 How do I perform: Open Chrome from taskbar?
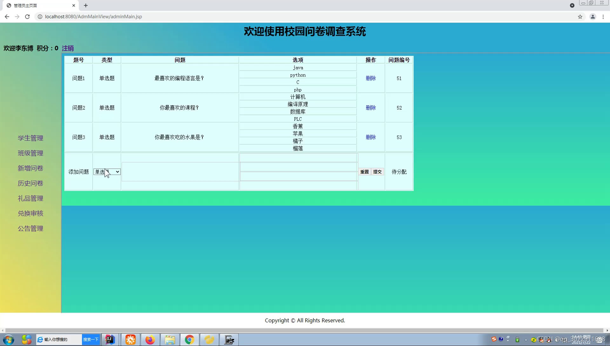(190, 340)
